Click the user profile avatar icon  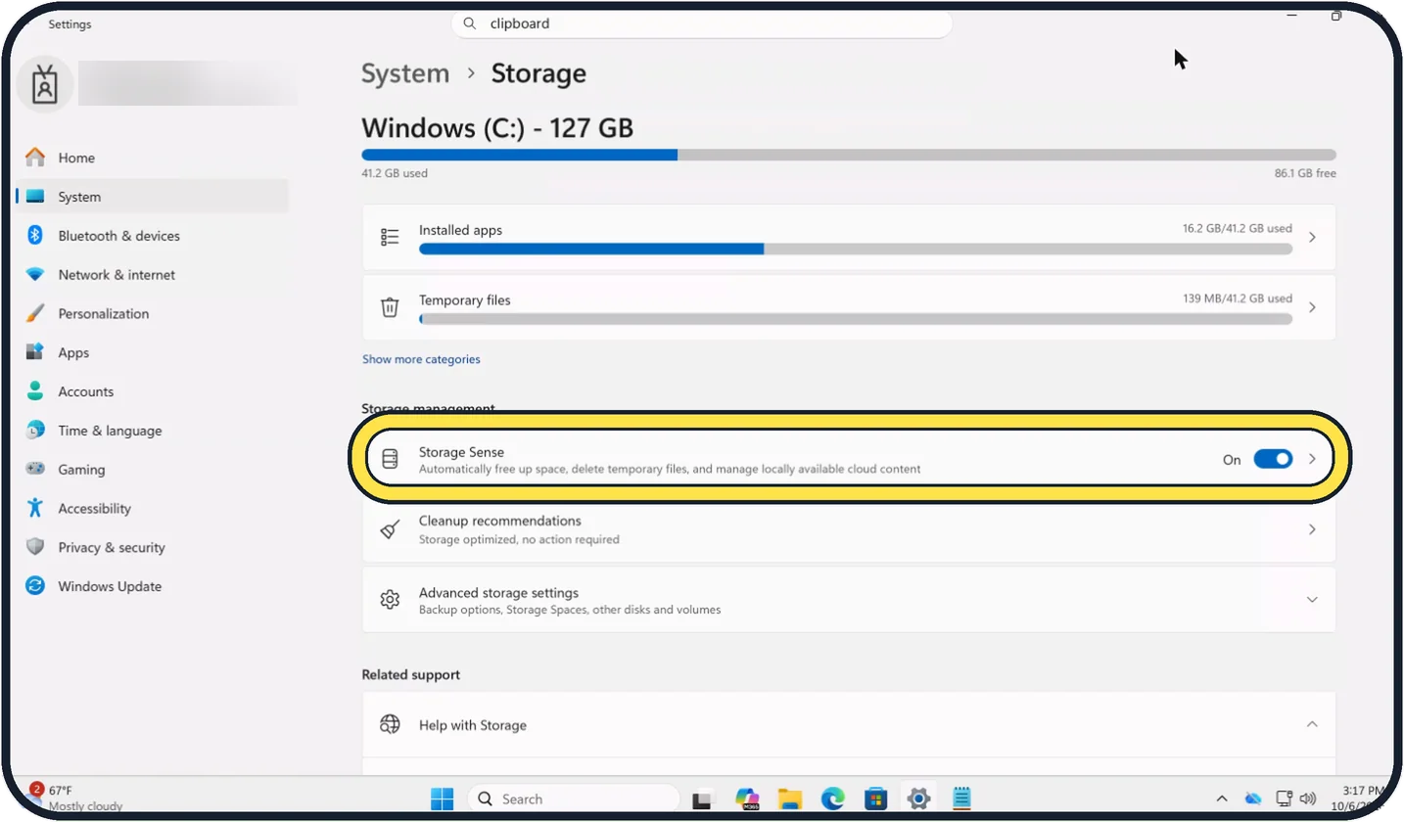click(44, 85)
